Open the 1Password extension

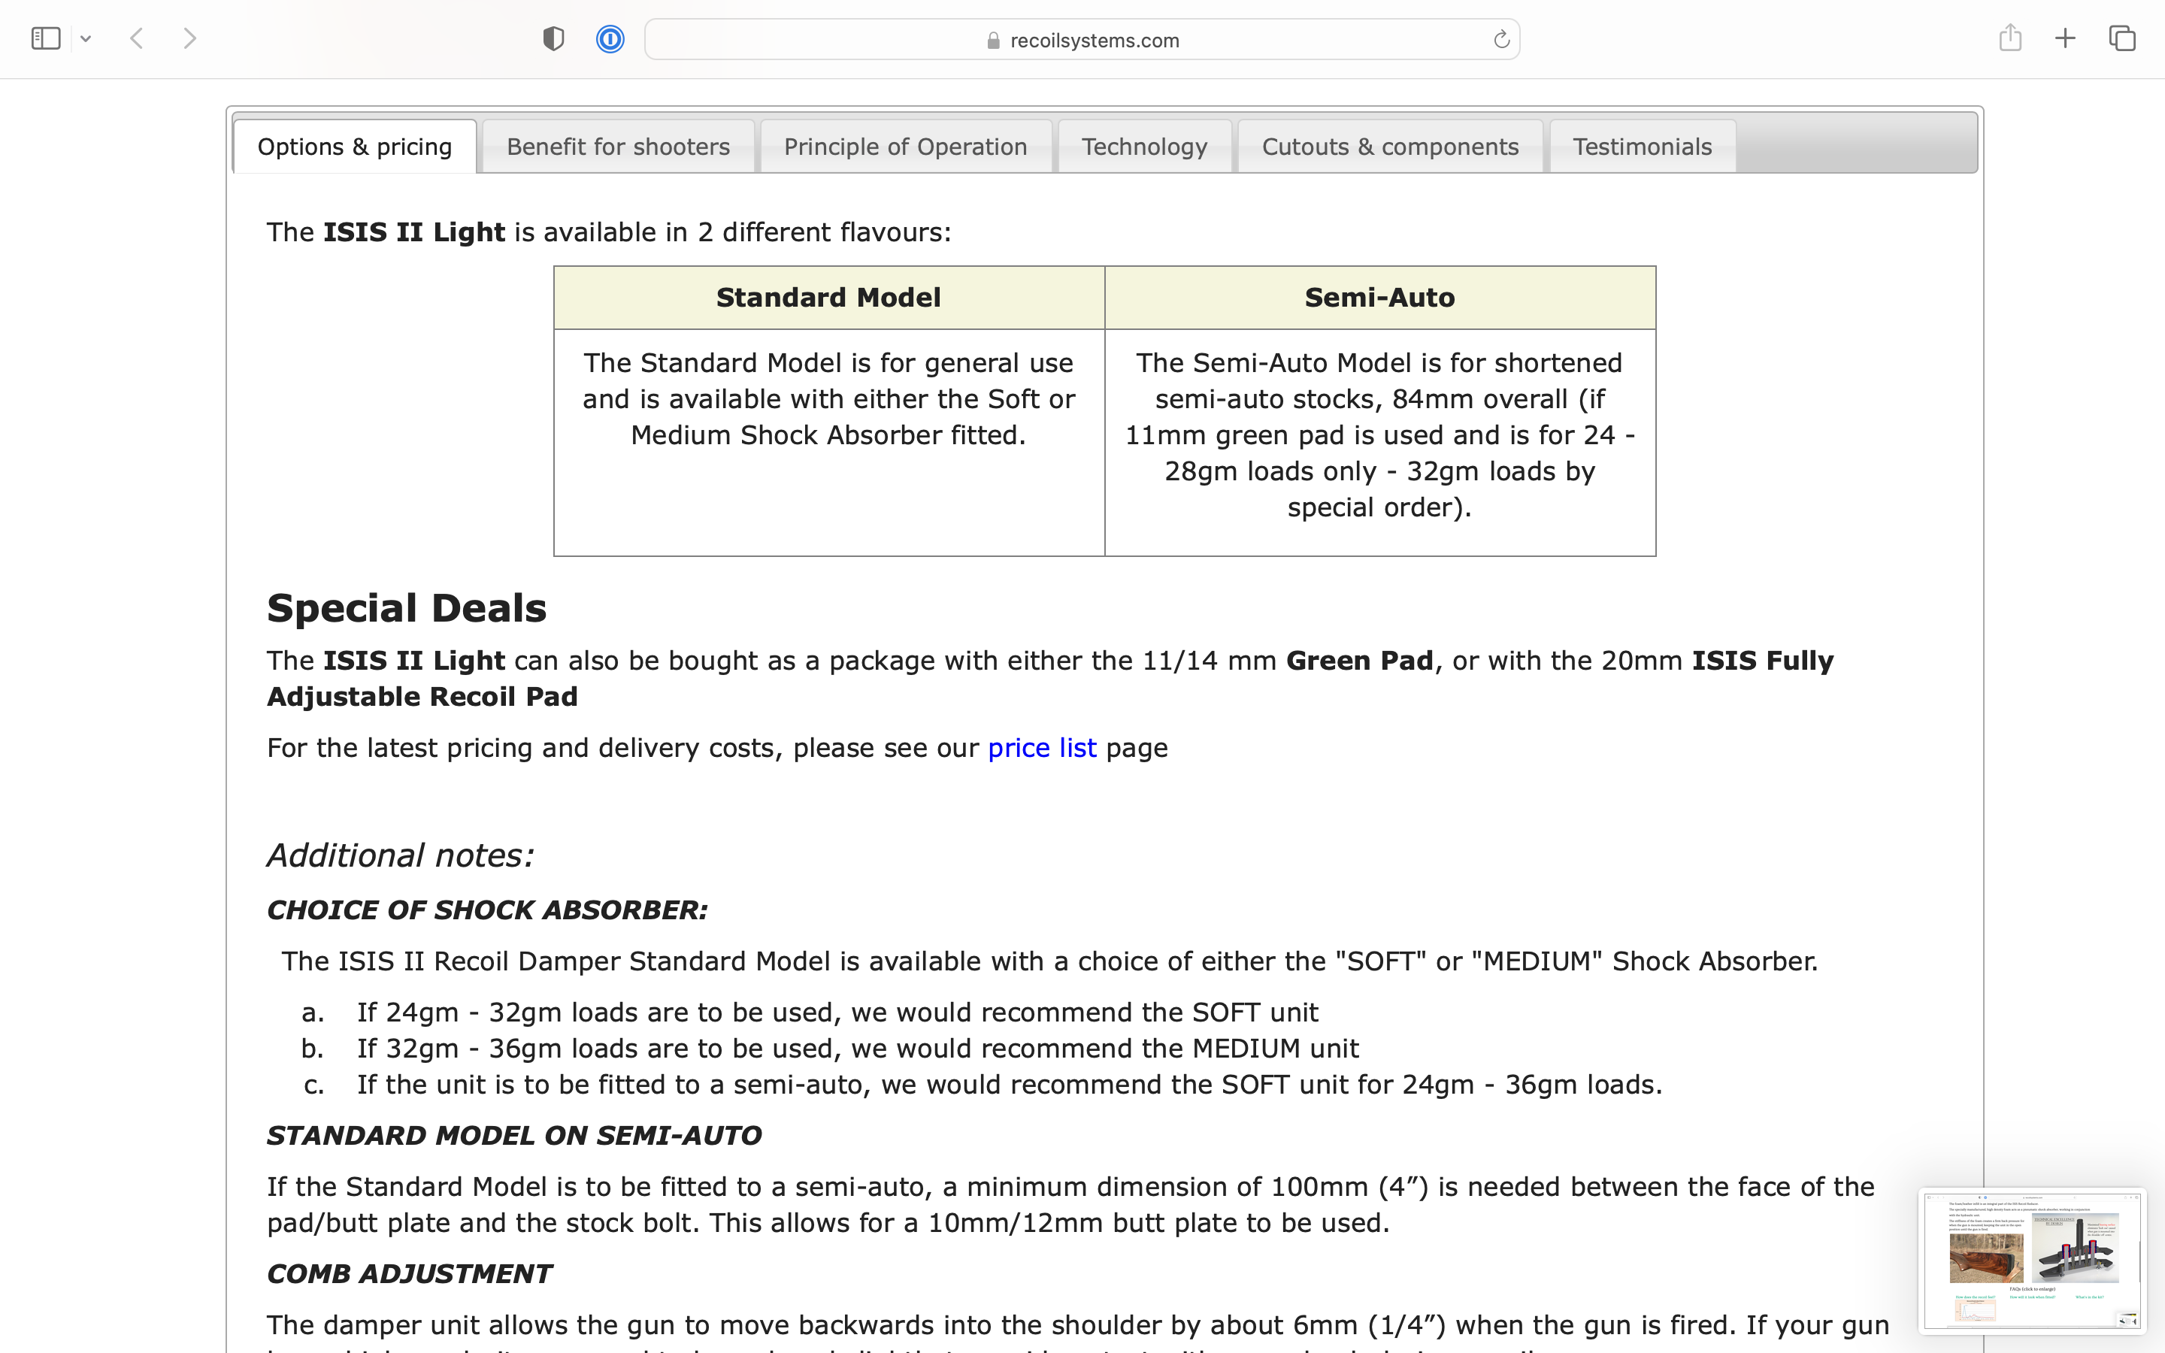(x=610, y=38)
